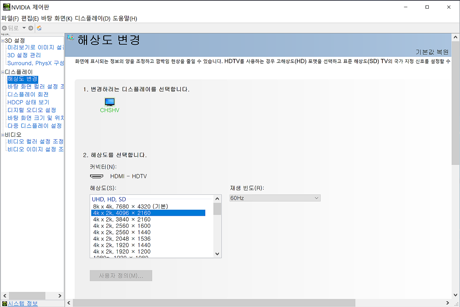Image resolution: width=460 pixels, height=307 pixels.
Task: Click tree panel horizontal scroll left arrow
Action: point(5,296)
